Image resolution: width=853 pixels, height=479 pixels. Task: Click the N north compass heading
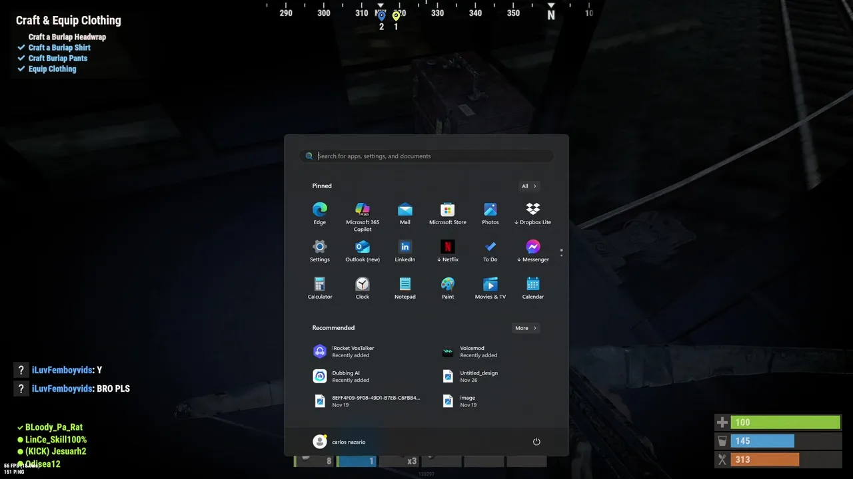coord(551,15)
